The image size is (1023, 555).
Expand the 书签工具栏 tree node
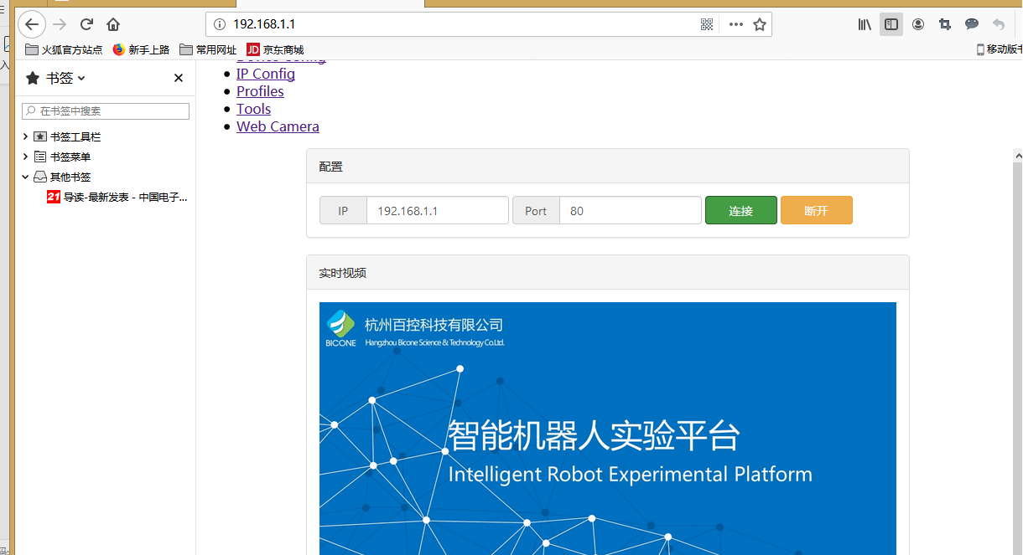(25, 136)
